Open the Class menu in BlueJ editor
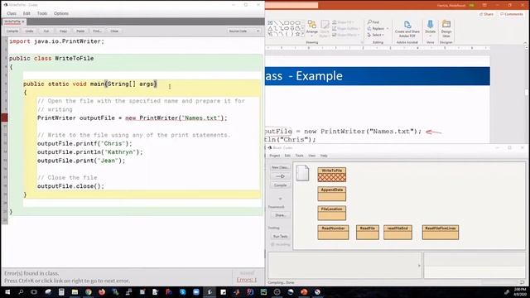The height and width of the screenshot is (298, 530). click(12, 13)
